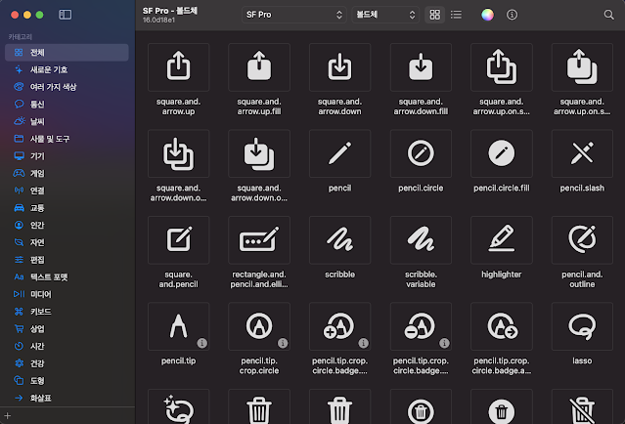625x424 pixels.
Task: Open the 날씨 category
Action: point(67,121)
